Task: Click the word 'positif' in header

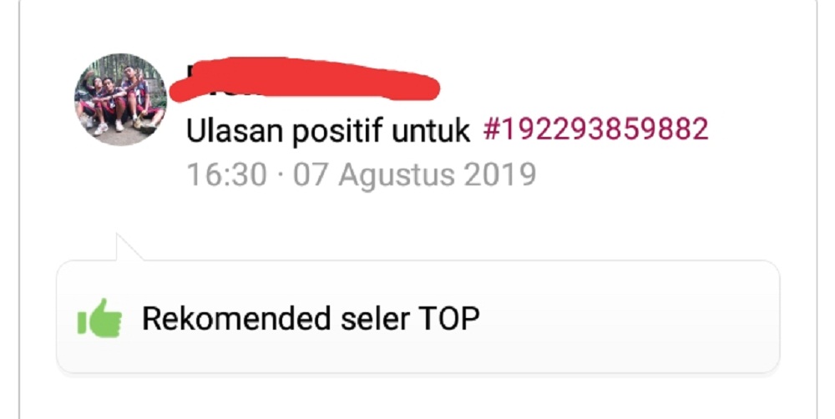Action: click(337, 131)
